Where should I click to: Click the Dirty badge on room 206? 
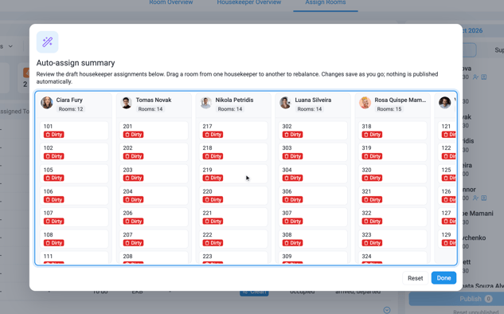(x=134, y=222)
